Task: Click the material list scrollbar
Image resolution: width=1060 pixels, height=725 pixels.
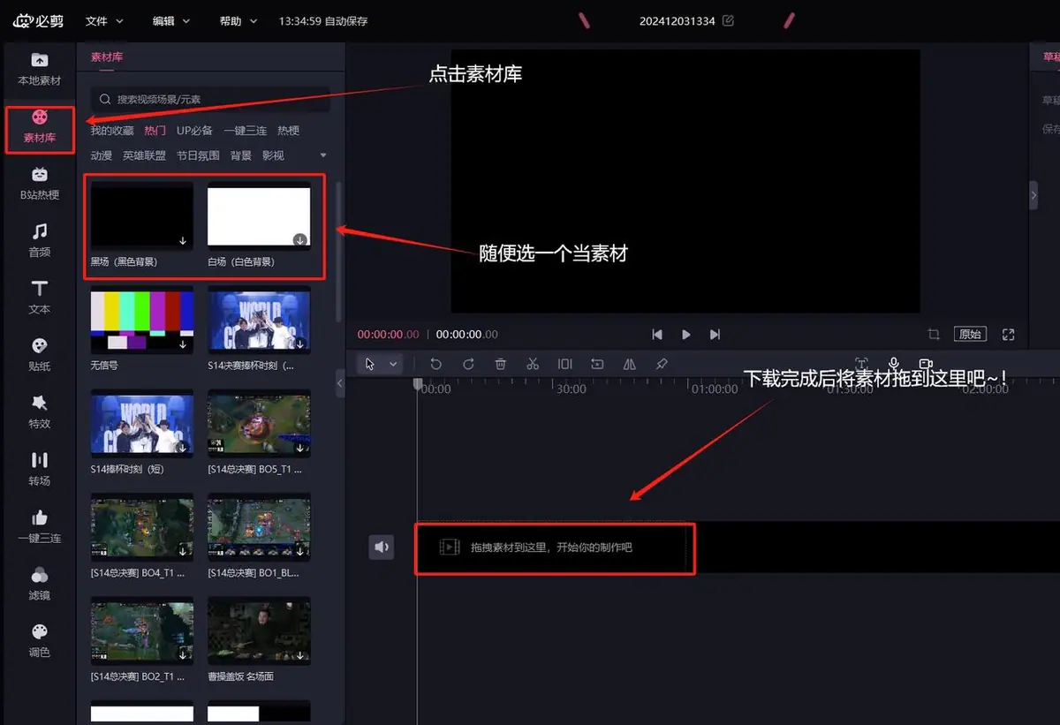Action: point(339,252)
